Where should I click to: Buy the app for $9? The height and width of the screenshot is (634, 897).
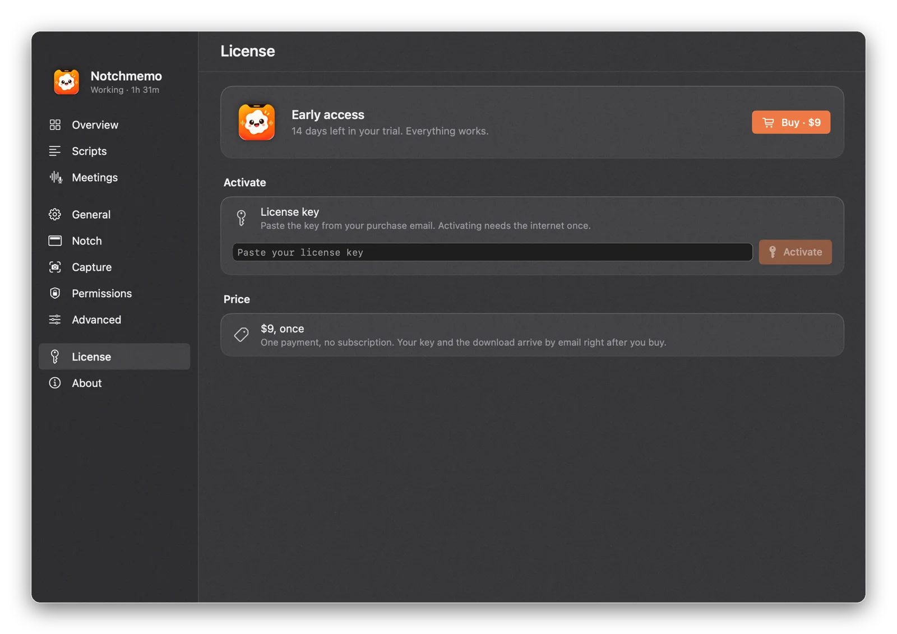791,122
